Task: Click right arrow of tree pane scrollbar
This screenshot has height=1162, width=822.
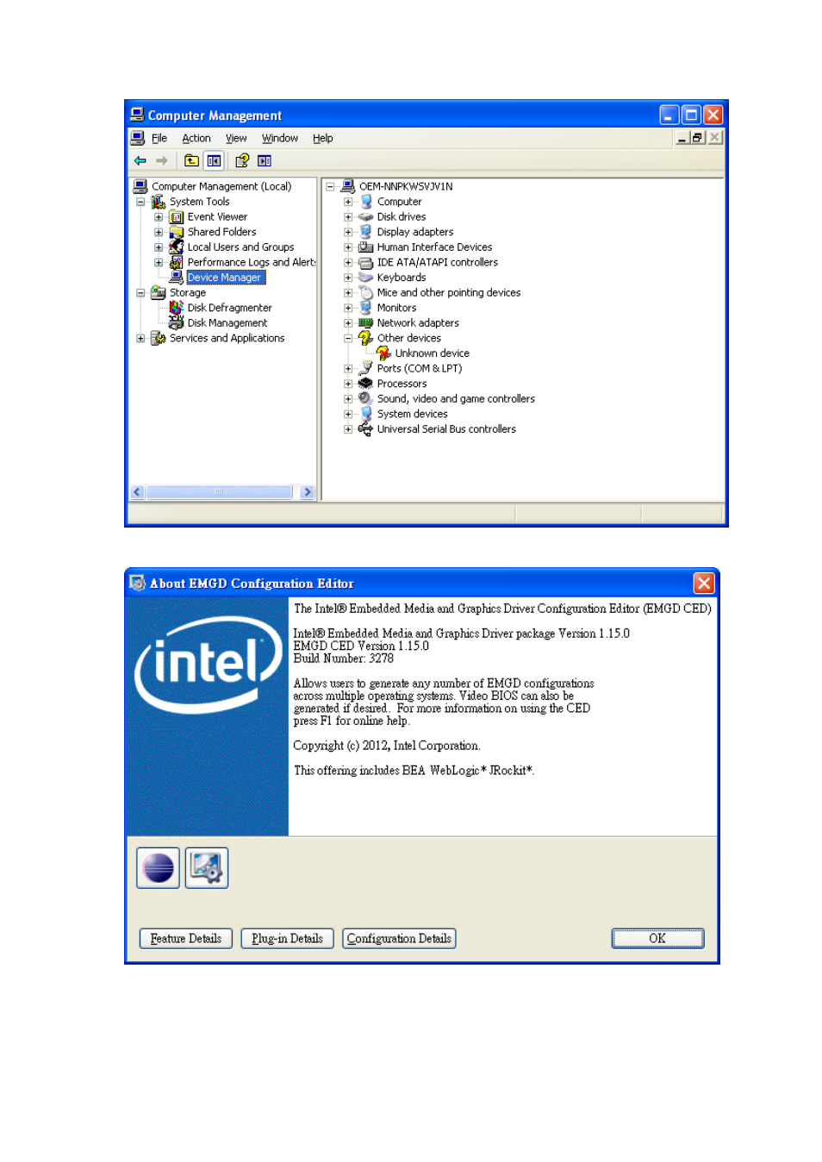Action: [x=308, y=492]
